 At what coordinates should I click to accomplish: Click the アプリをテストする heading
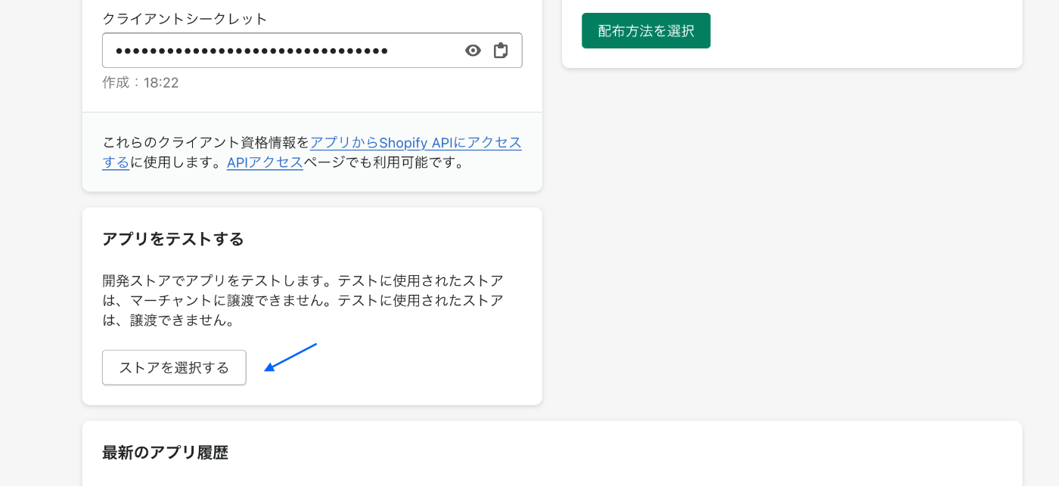[173, 239]
